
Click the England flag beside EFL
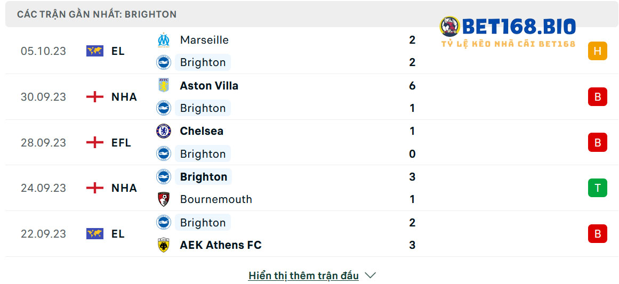(95, 142)
